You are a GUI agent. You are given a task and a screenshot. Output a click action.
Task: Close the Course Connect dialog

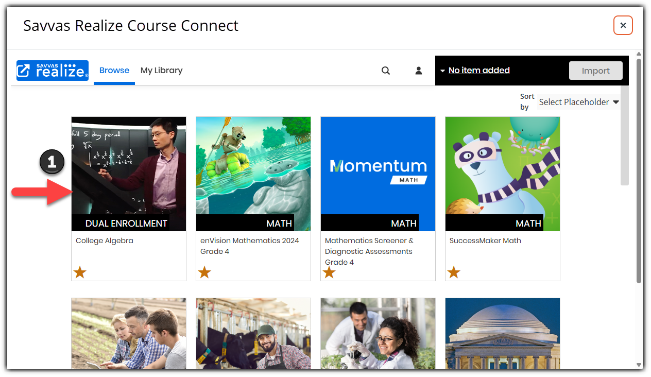623,25
